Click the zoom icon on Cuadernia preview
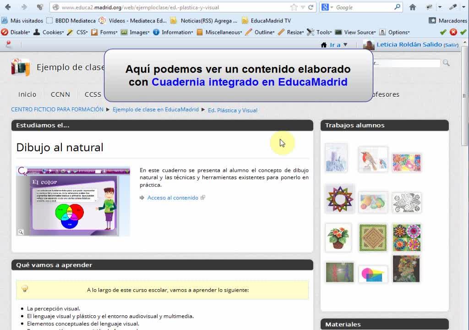Viewport: 469px width, 330px height. (x=21, y=232)
